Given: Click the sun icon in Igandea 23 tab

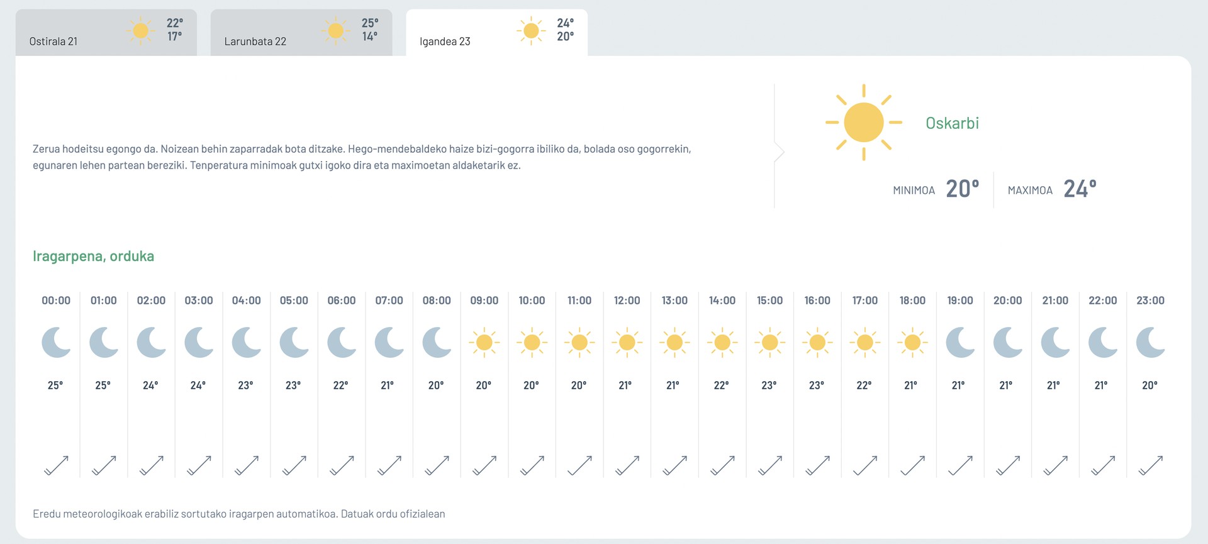Looking at the screenshot, I should point(532,30).
